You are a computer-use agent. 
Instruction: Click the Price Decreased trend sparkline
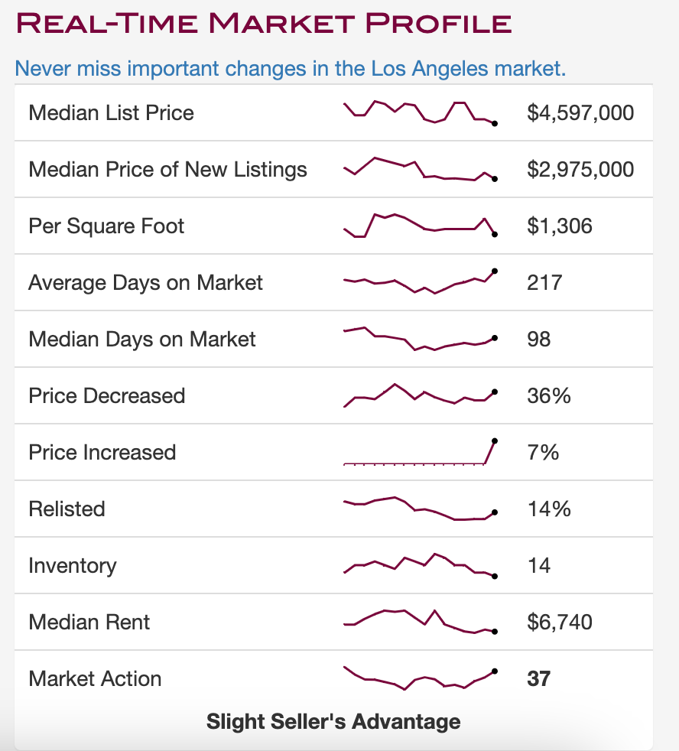(x=421, y=395)
